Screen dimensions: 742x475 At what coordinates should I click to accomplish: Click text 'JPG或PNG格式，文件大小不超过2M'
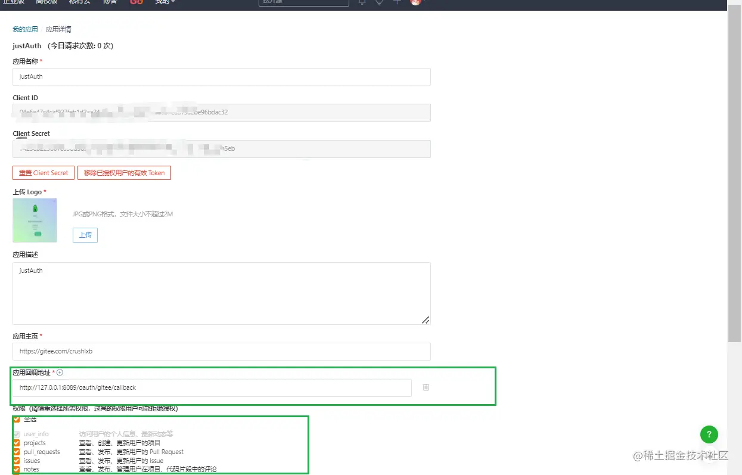tap(123, 214)
